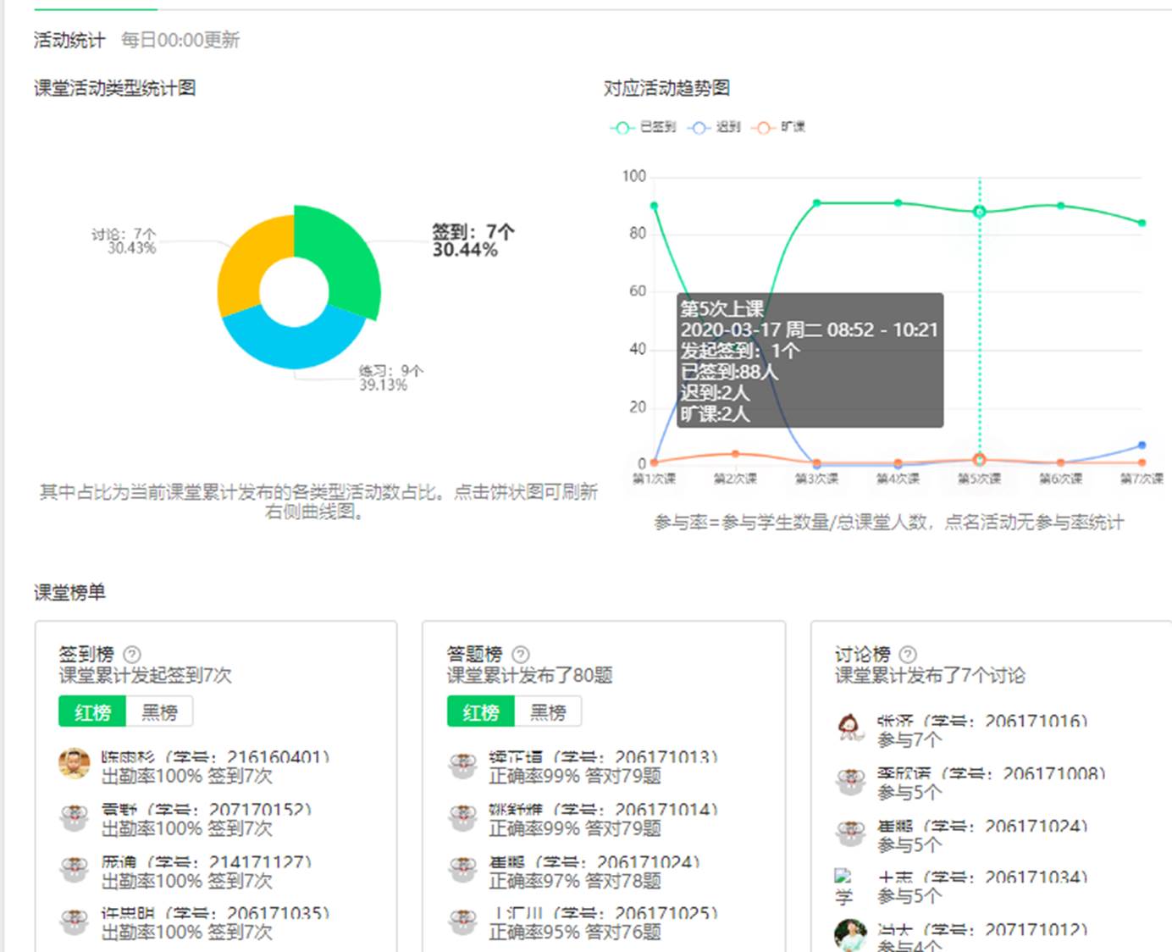Click avatar of student 206171025
Viewport: 1172px width, 952px height.
(x=462, y=922)
